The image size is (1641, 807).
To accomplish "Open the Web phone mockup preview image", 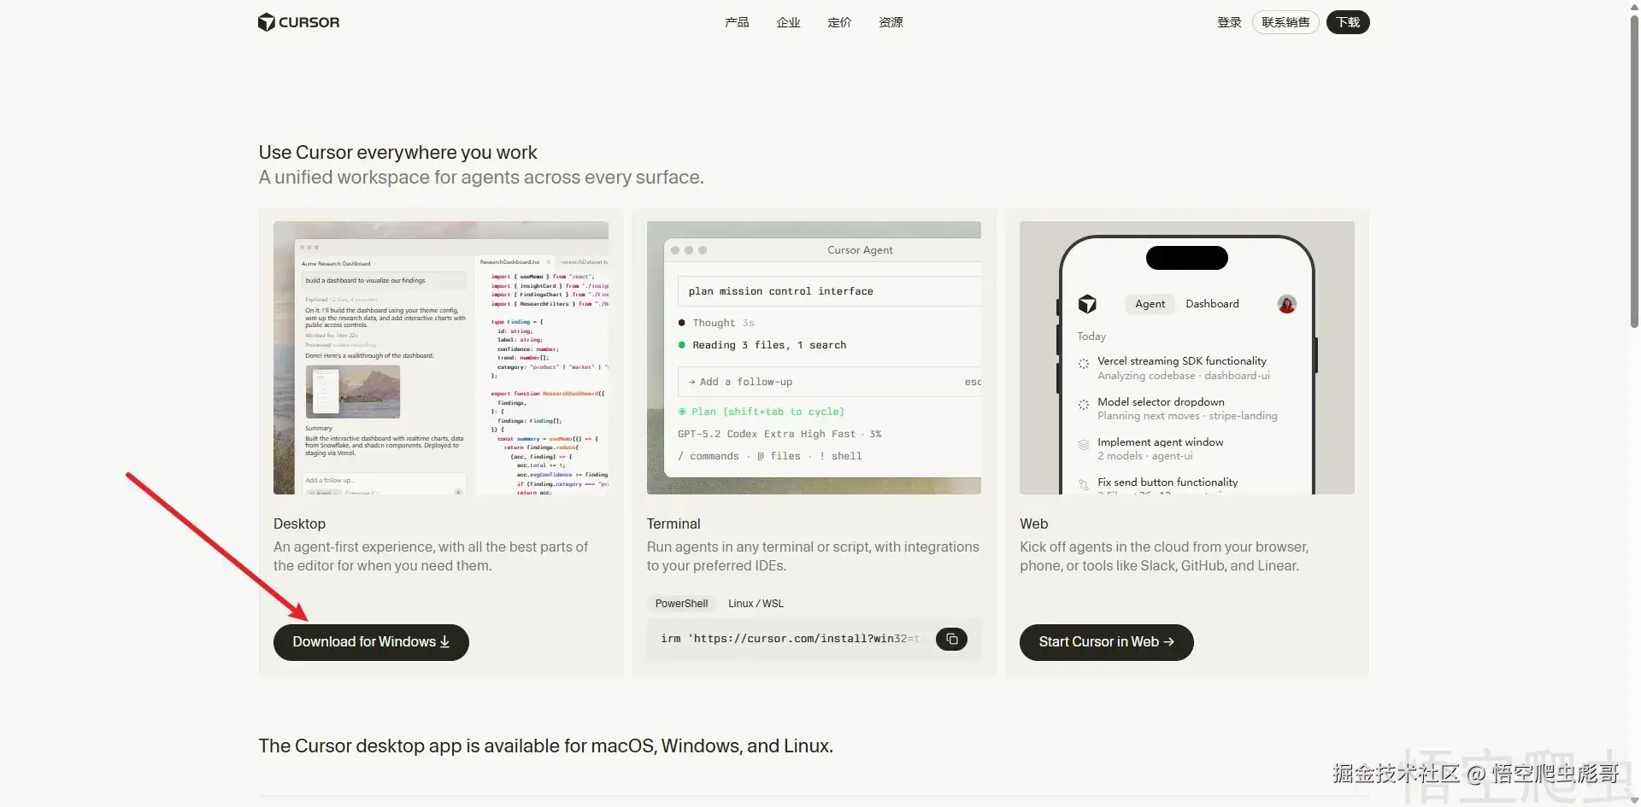I will [x=1186, y=358].
